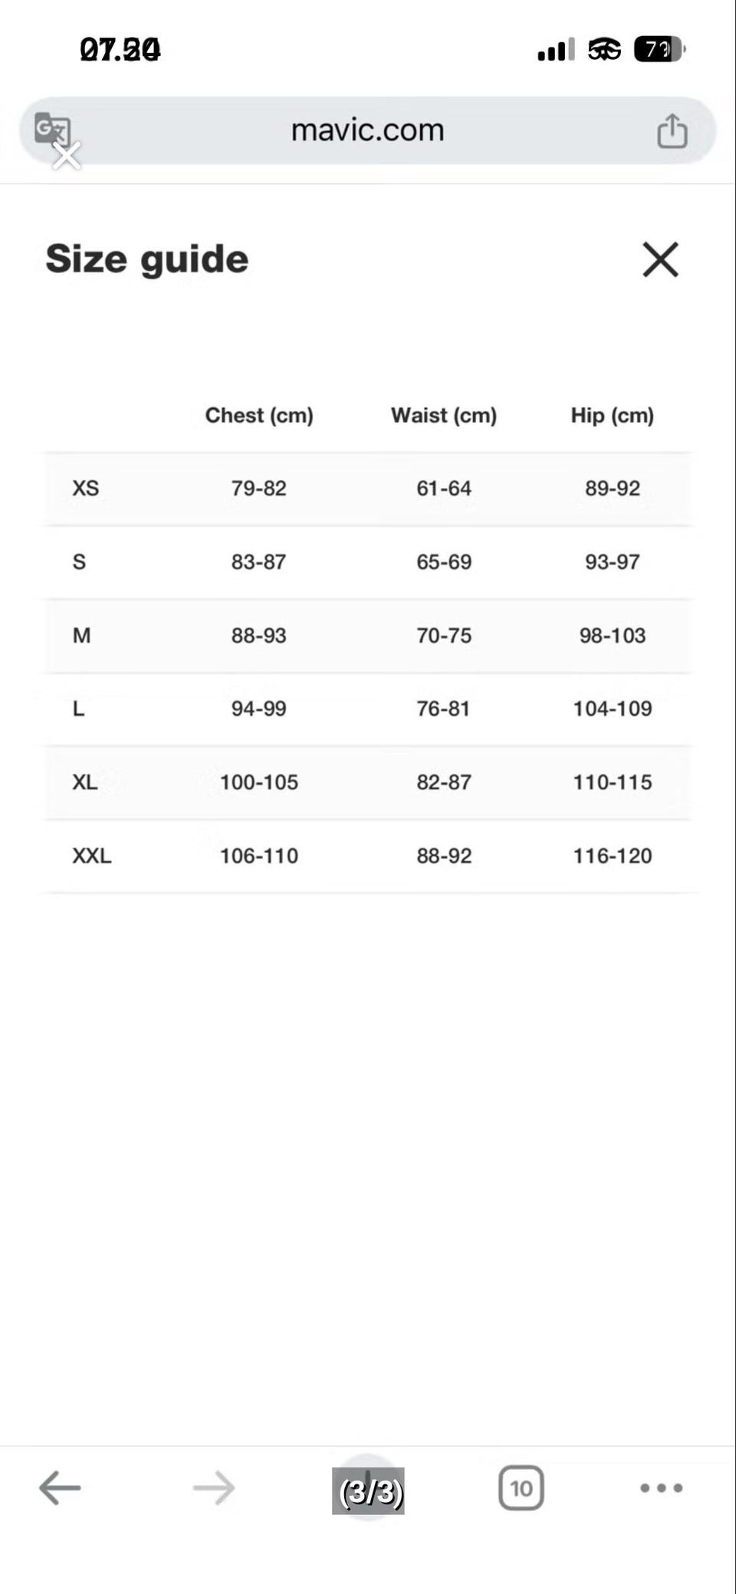The height and width of the screenshot is (1594, 736).
Task: Tap the share icon in address bar
Action: [x=672, y=130]
